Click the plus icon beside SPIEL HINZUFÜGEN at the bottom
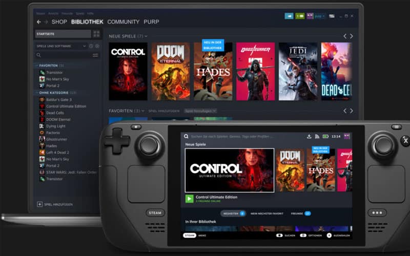This screenshot has width=410, height=256. point(39,204)
